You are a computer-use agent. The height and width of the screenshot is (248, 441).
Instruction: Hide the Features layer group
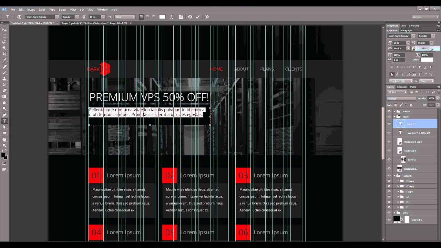[389, 176]
